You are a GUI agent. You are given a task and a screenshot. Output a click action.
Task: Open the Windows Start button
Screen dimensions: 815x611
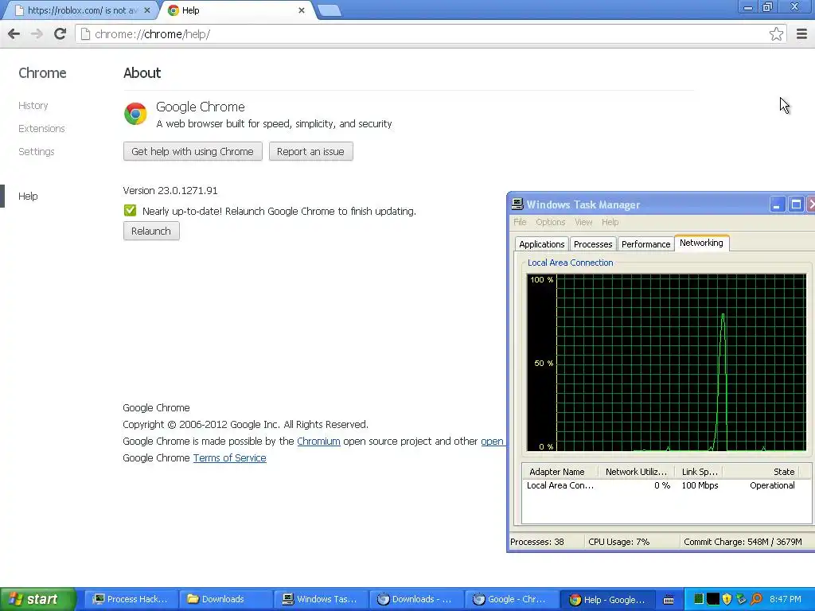(38, 600)
